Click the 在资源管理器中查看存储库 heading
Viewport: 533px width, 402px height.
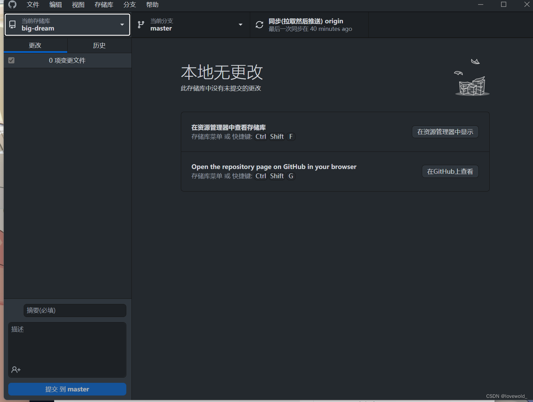click(x=229, y=127)
